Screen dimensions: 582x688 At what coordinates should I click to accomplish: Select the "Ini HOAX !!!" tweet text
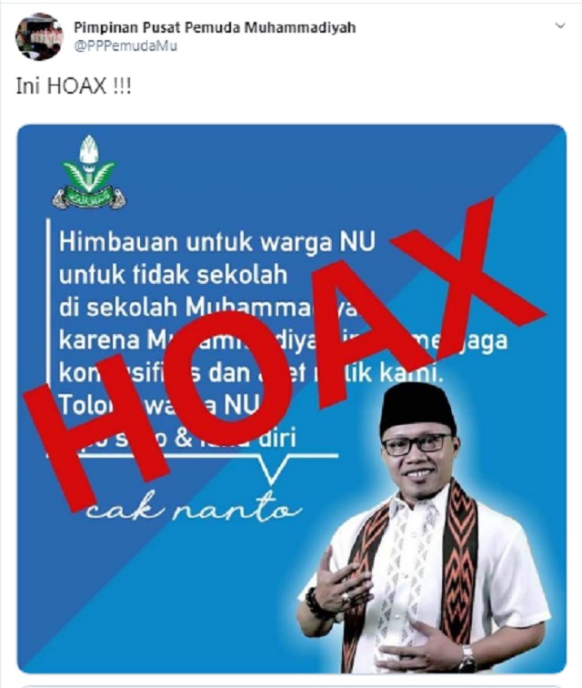(x=74, y=86)
